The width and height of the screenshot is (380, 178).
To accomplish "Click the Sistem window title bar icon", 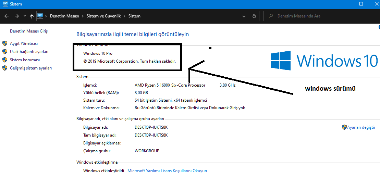I will point(5,4).
